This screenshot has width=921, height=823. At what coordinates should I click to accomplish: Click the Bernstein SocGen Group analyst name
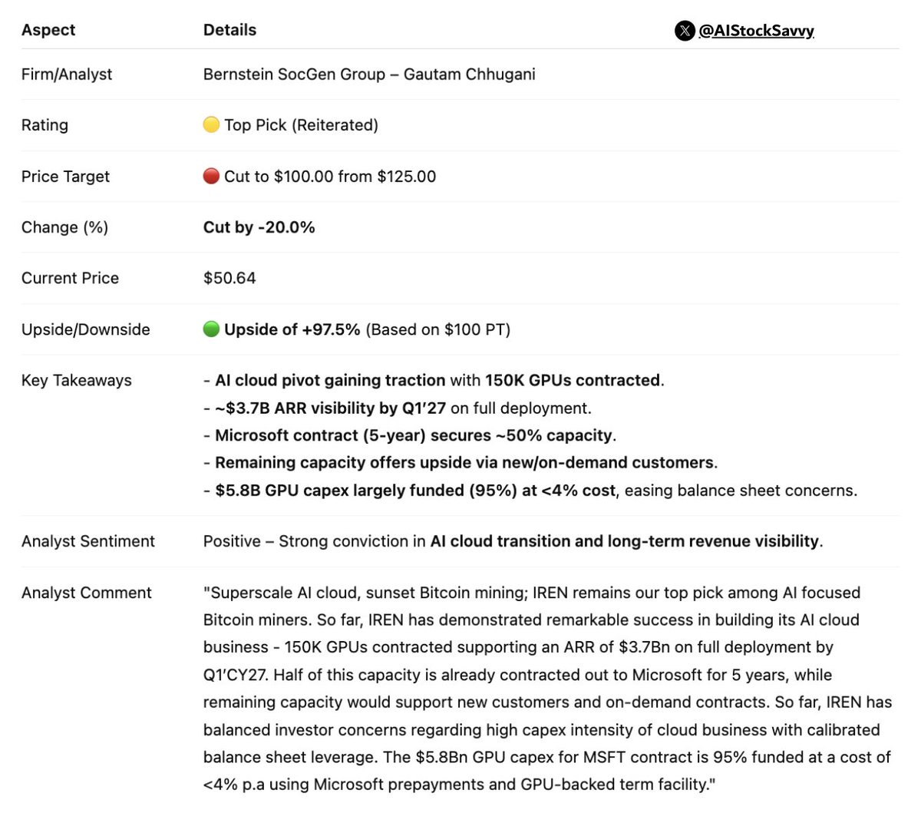[369, 74]
